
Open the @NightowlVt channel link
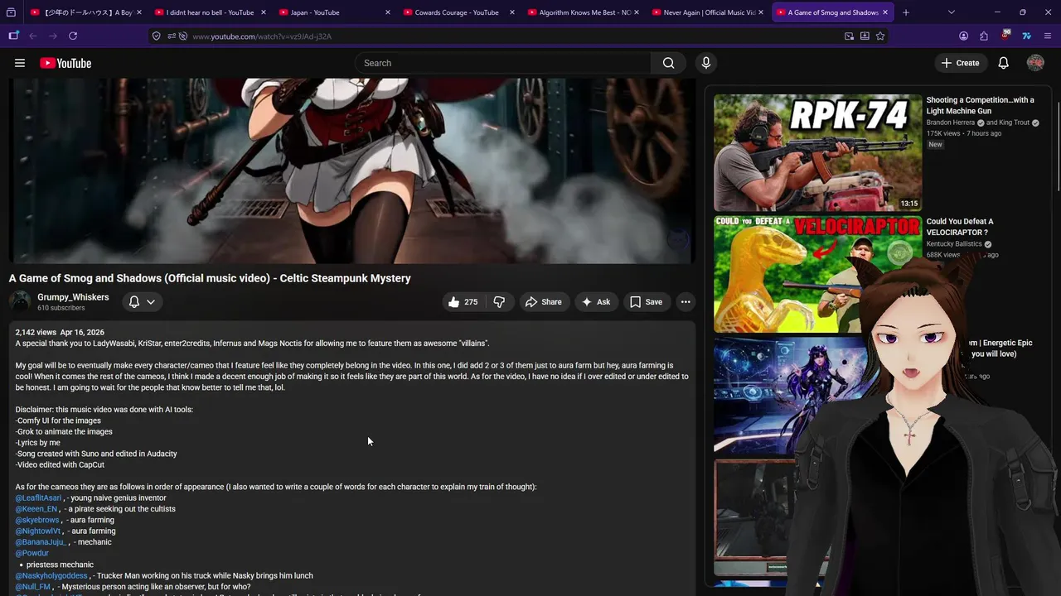coord(38,531)
